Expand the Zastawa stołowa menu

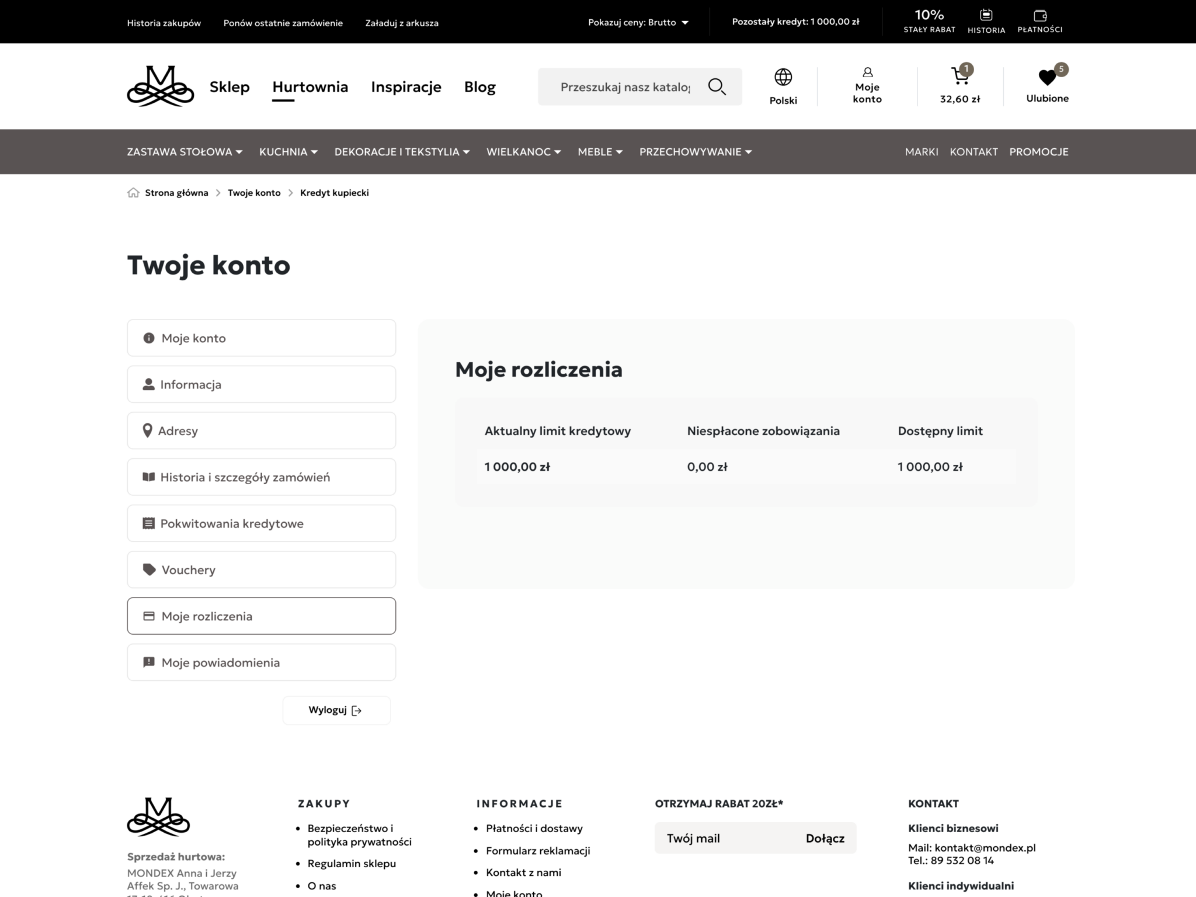185,152
